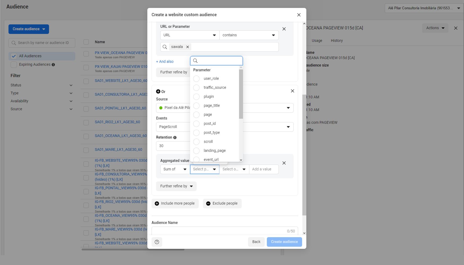Click the Expiring Audiences info icon
The width and height of the screenshot is (464, 265).
tap(53, 65)
